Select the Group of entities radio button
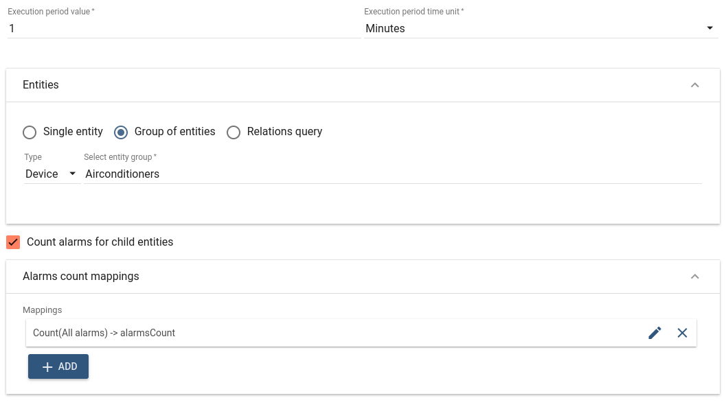The height and width of the screenshot is (409, 726). [x=121, y=132]
